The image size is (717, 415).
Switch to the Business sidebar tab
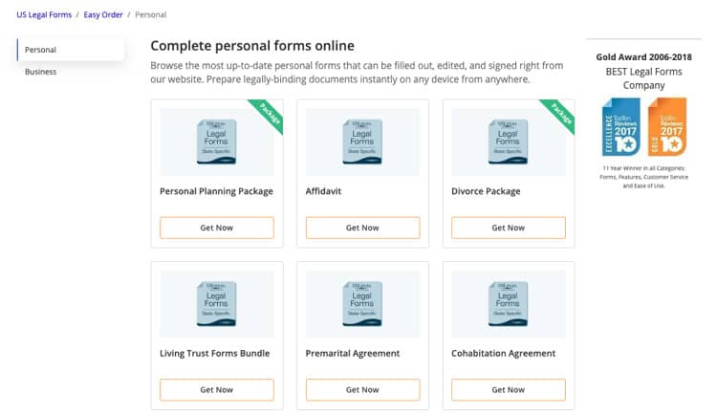click(41, 72)
